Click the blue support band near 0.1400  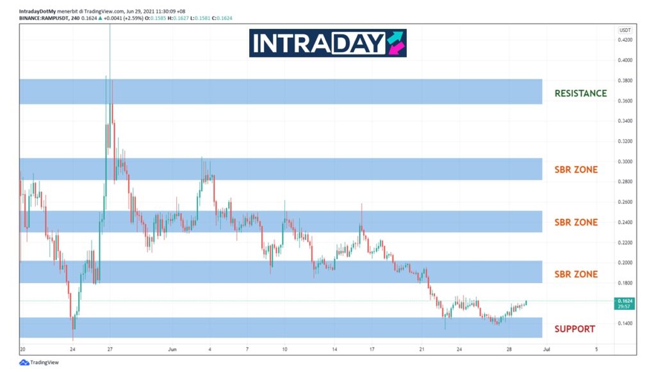pos(281,327)
